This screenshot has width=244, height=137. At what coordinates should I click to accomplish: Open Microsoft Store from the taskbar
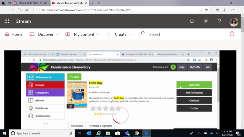pyautogui.click(x=117, y=133)
